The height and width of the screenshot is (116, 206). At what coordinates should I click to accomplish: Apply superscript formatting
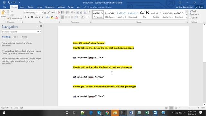pos(43,17)
